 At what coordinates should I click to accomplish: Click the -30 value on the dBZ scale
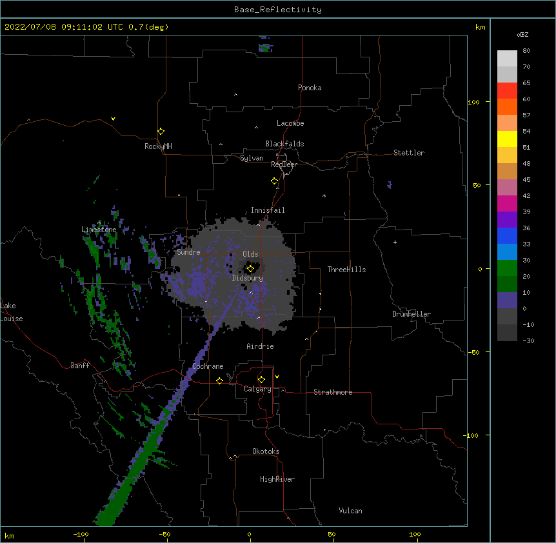528,341
